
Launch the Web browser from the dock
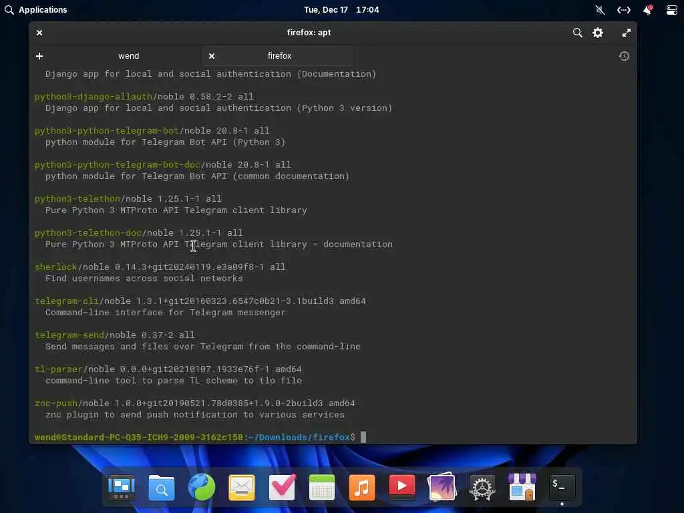point(202,487)
